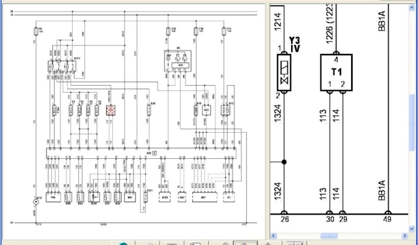Select the A171 relay module symbol
Image resolution: width=418 pixels, height=245 pixels.
(61, 67)
